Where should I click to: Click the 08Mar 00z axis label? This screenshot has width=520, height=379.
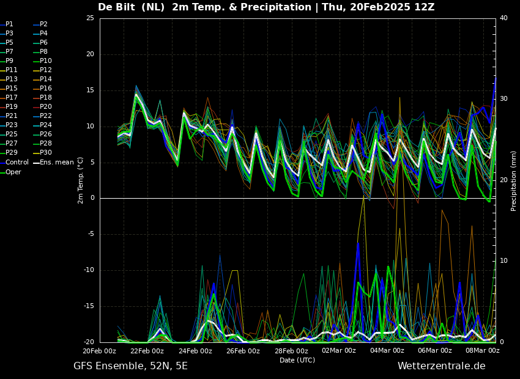point(483,351)
